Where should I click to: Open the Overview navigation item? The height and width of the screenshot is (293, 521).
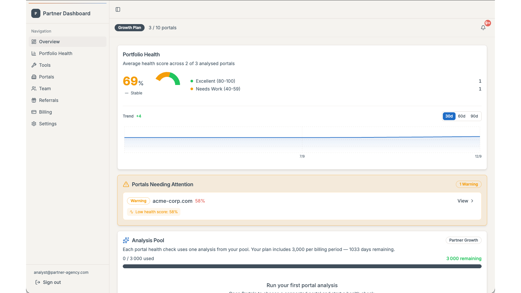67,42
